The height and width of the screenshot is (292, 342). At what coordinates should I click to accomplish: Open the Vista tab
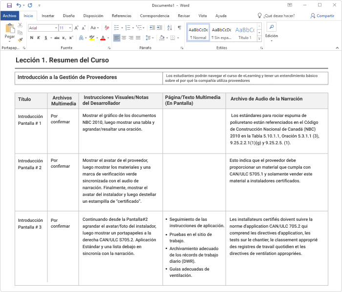(x=203, y=16)
